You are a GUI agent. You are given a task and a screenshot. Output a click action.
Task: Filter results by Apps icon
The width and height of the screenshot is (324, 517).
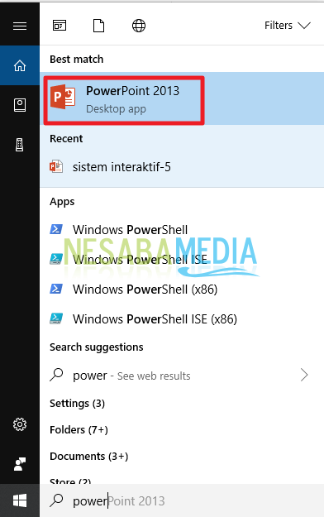click(x=60, y=26)
